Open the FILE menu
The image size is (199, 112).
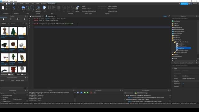pyautogui.click(x=2, y=4)
